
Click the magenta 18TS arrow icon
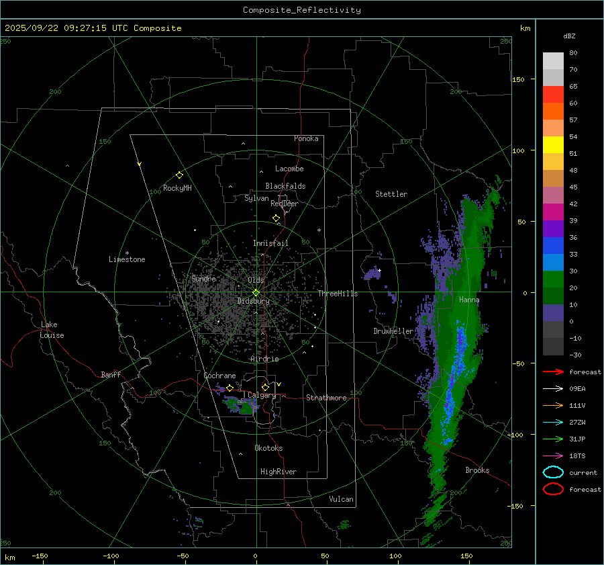click(x=553, y=455)
